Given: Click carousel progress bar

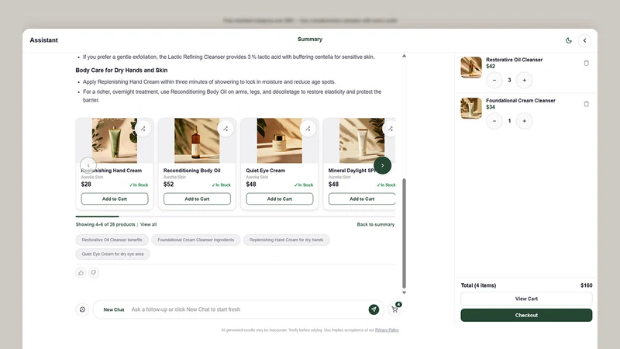Looking at the screenshot, I should click(x=236, y=216).
